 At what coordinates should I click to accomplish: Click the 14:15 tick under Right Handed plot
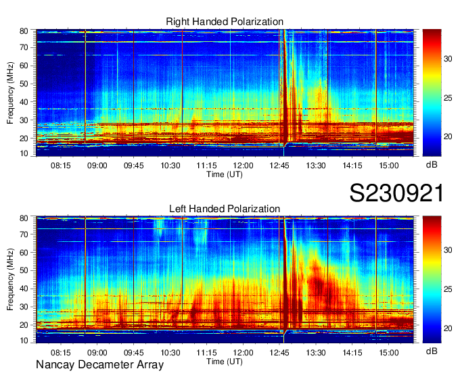pos(352,166)
